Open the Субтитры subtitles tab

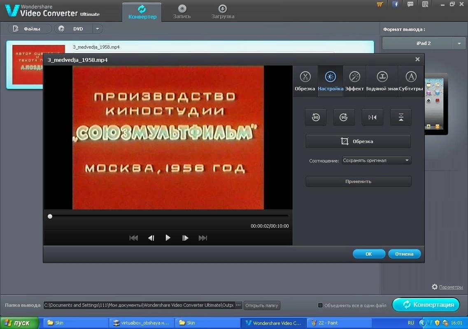[411, 81]
